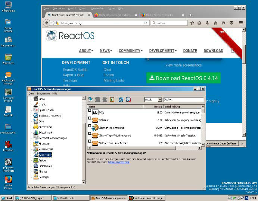This screenshot has width=258, height=201.
Task: Open Firefox downloads arrow icon
Action: click(207, 23)
